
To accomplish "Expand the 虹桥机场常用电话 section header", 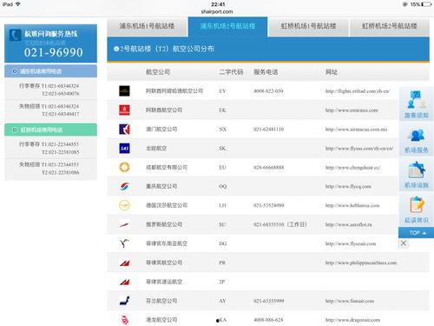I will pos(50,130).
